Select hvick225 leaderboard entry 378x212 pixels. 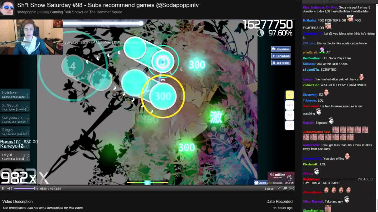coord(15,95)
